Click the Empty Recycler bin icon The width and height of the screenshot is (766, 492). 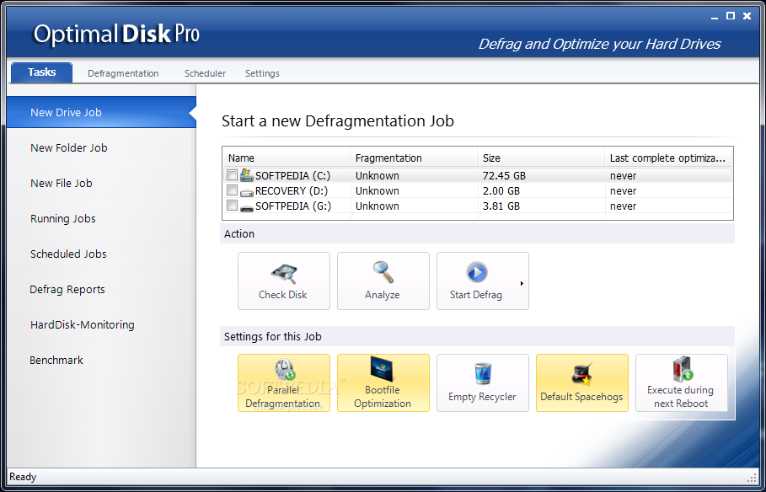click(x=483, y=374)
